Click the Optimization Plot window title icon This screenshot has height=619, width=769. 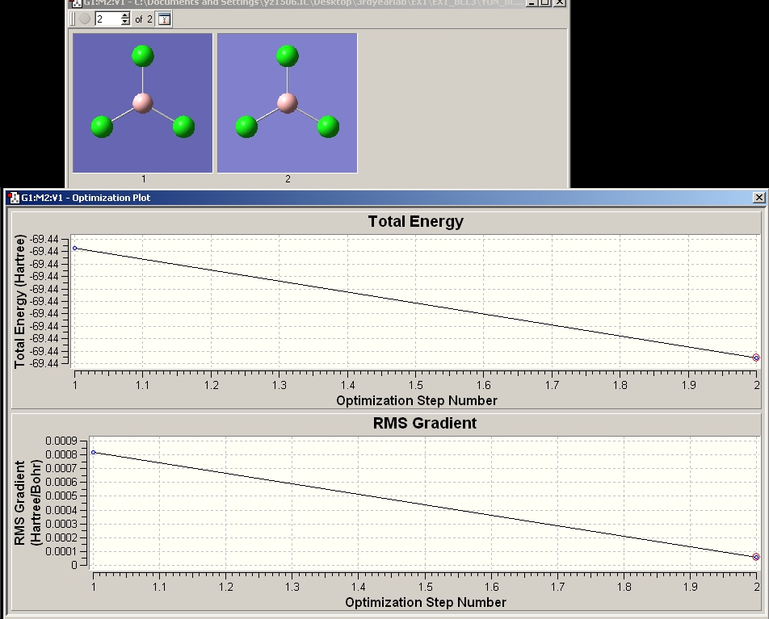(14, 198)
